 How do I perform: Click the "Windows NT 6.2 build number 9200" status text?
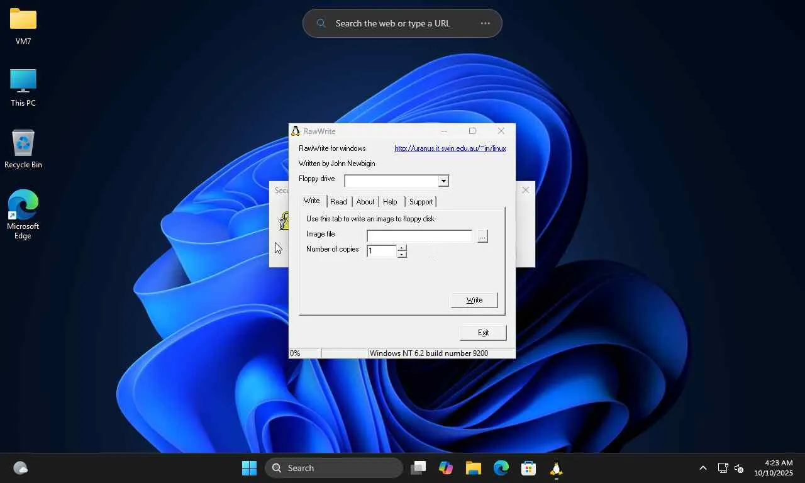[x=429, y=353]
